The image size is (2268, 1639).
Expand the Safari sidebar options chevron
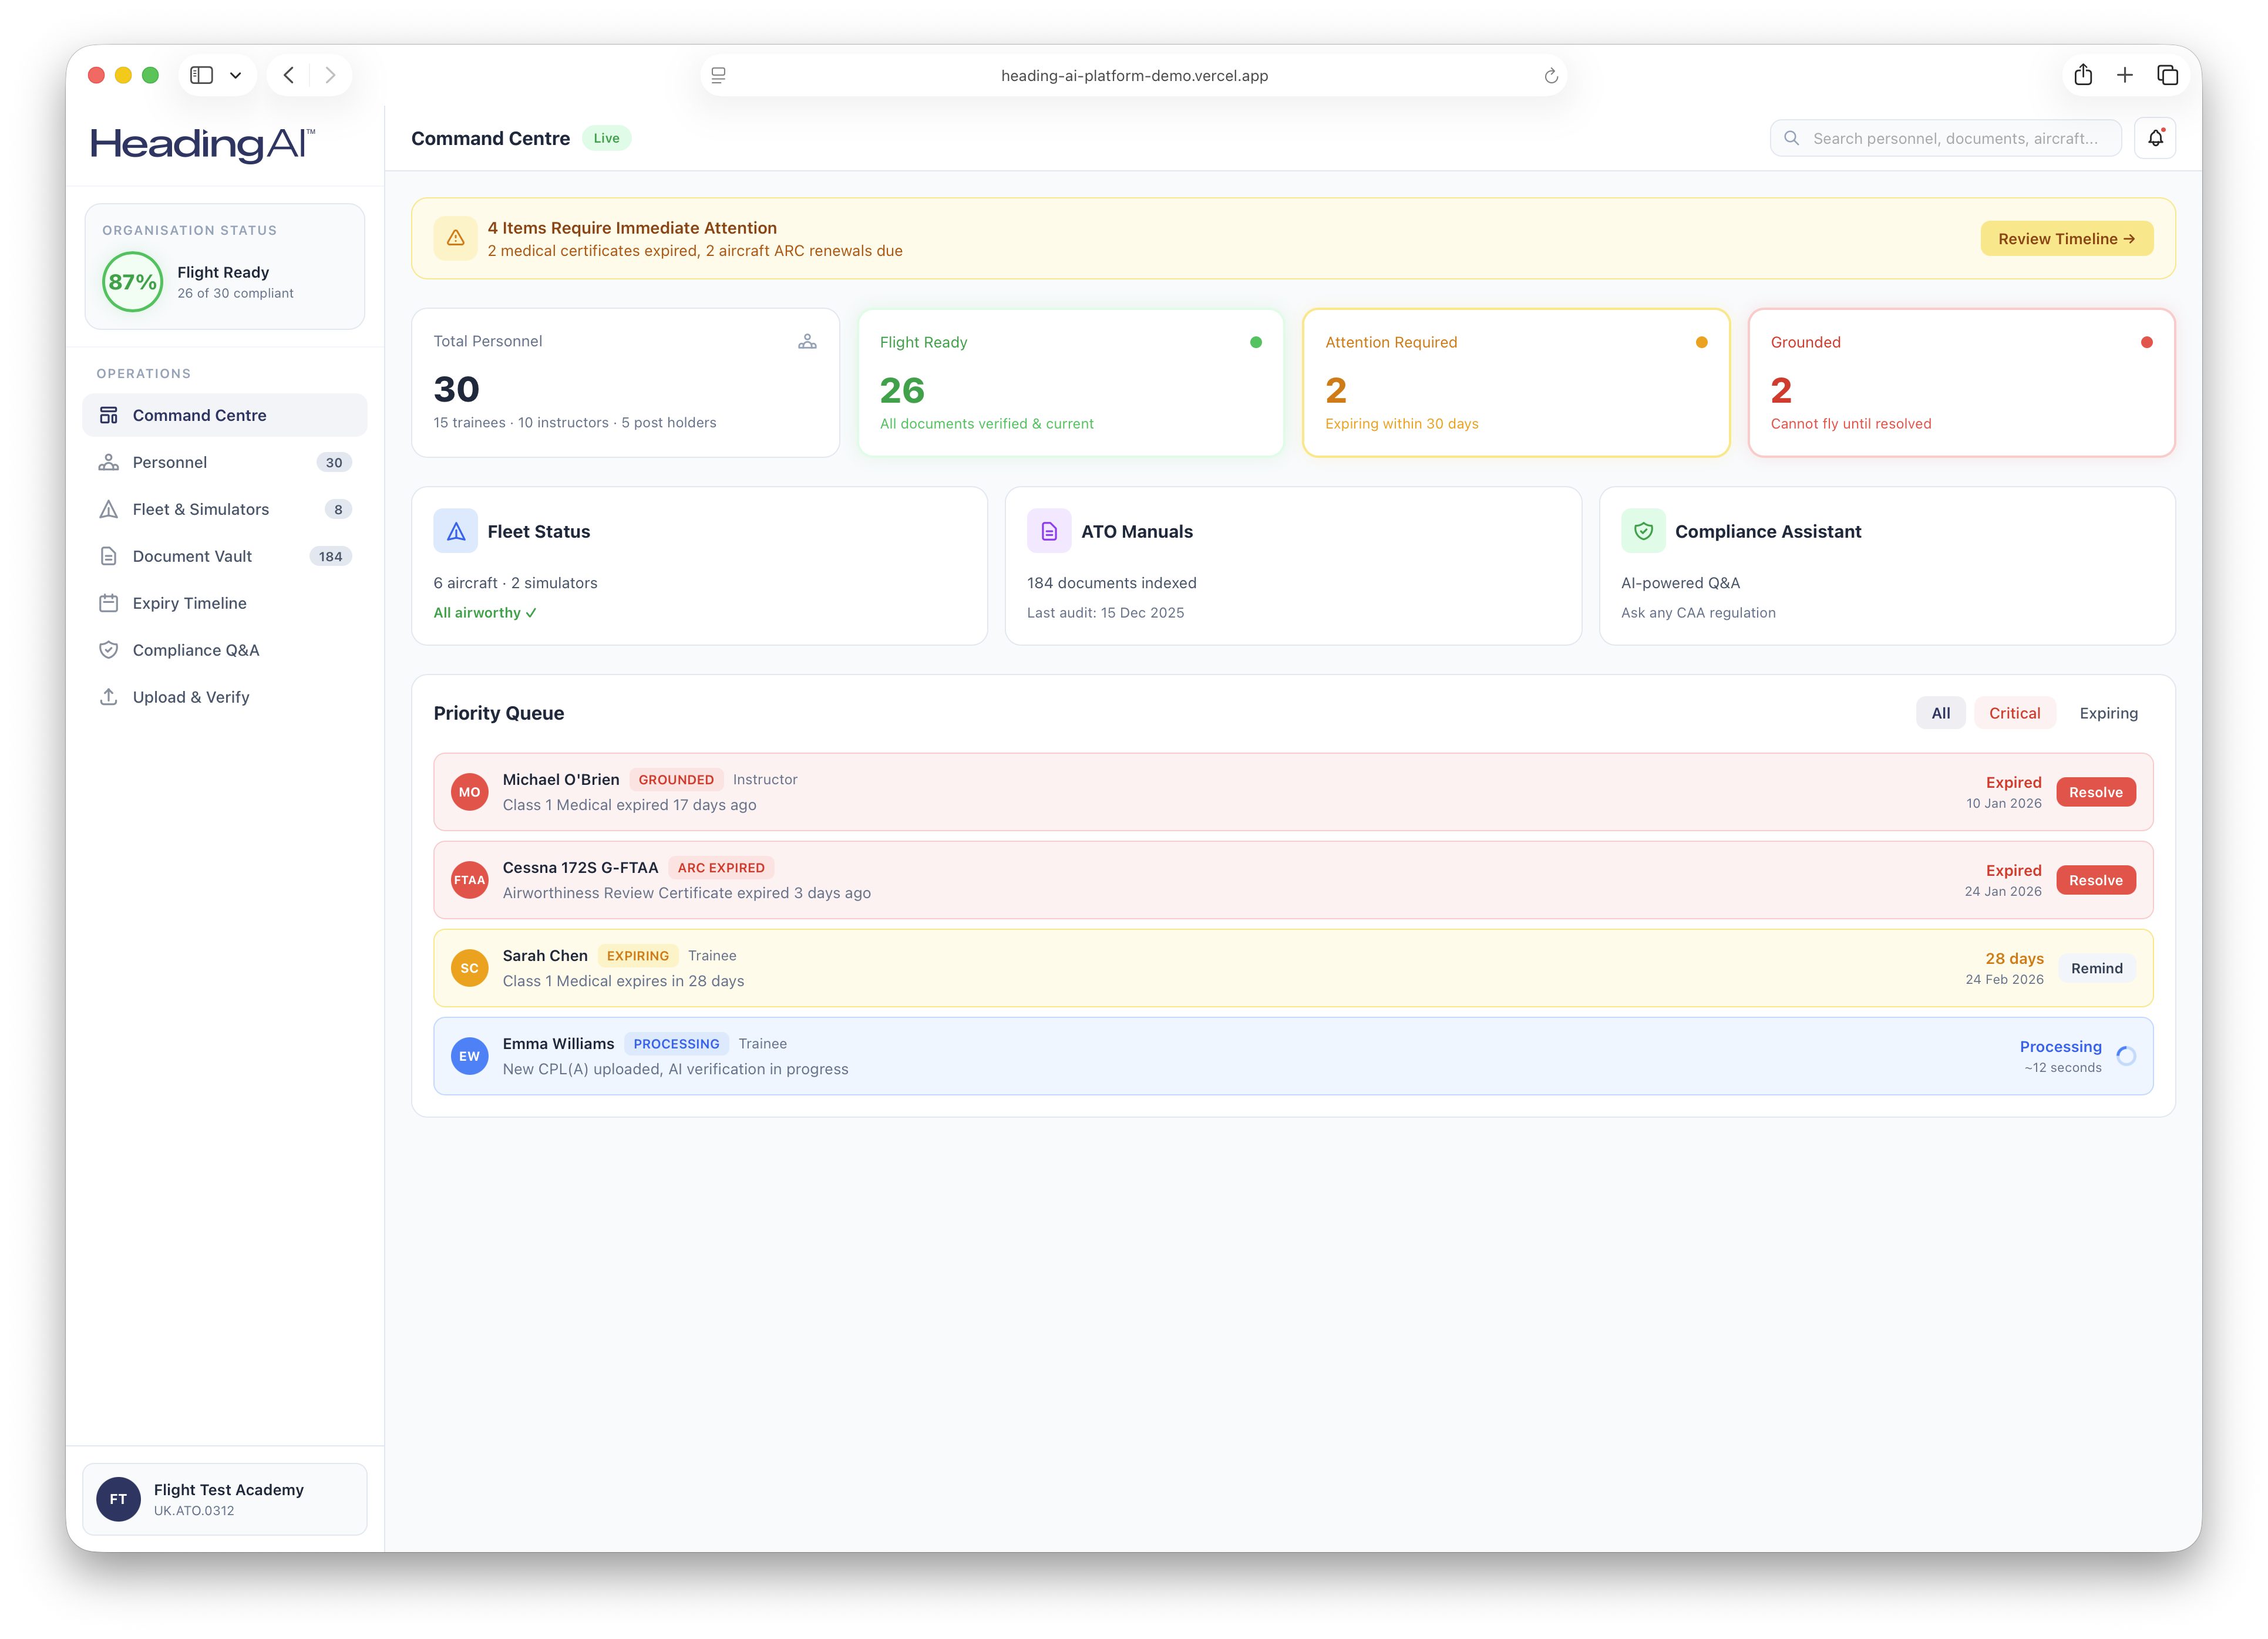coord(236,75)
